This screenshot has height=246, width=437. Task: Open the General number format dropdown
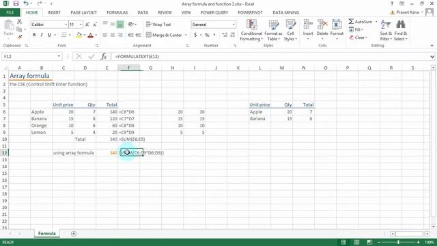click(x=234, y=25)
